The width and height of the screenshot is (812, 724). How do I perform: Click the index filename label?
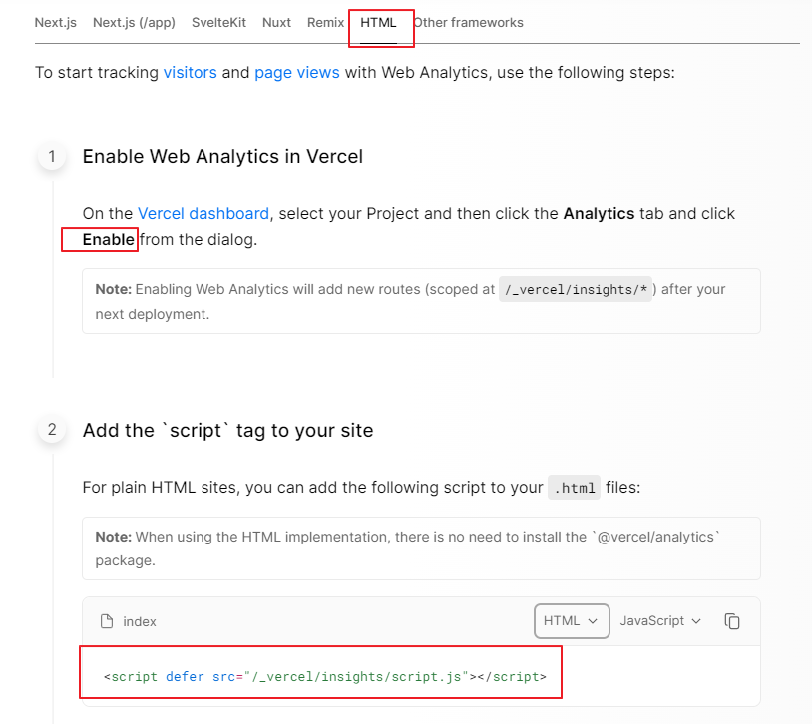140,621
